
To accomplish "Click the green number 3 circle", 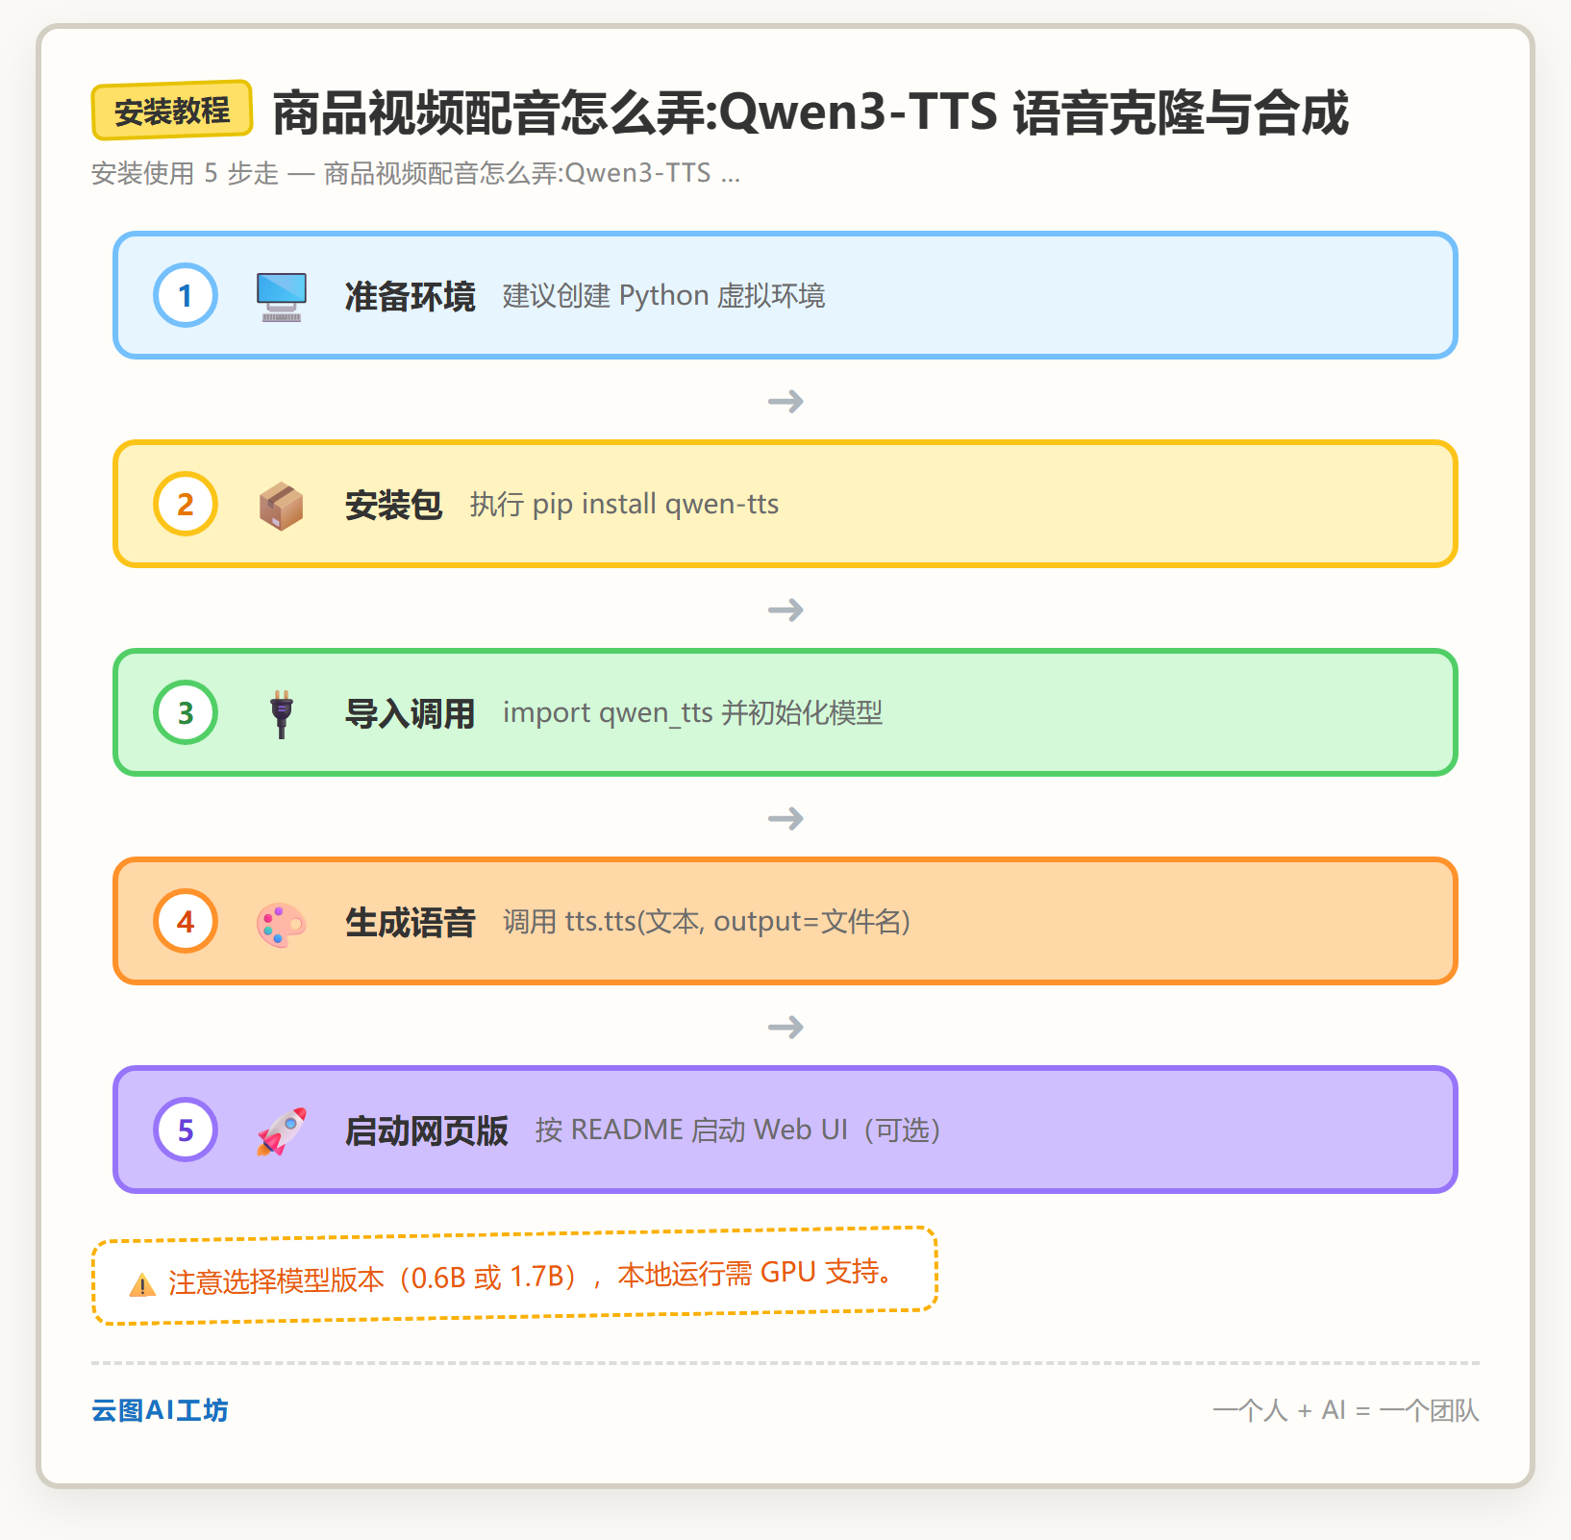I will [x=186, y=712].
